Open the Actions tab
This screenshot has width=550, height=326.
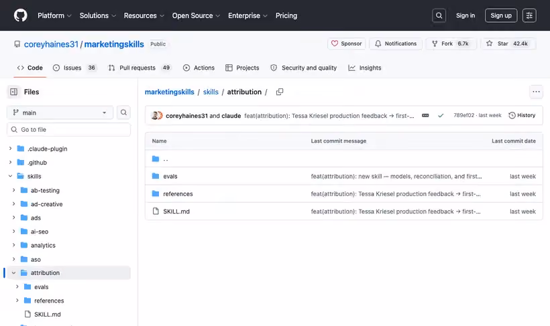[x=199, y=68]
